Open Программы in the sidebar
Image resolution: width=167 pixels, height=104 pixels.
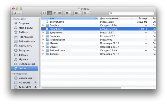click(x=26, y=37)
